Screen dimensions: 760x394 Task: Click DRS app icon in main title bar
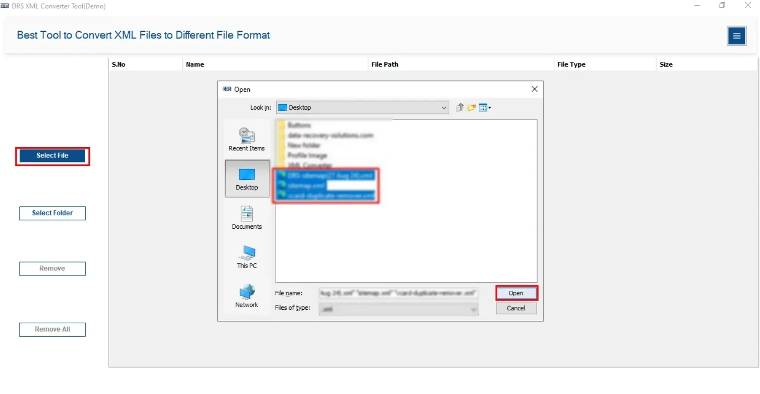5,6
